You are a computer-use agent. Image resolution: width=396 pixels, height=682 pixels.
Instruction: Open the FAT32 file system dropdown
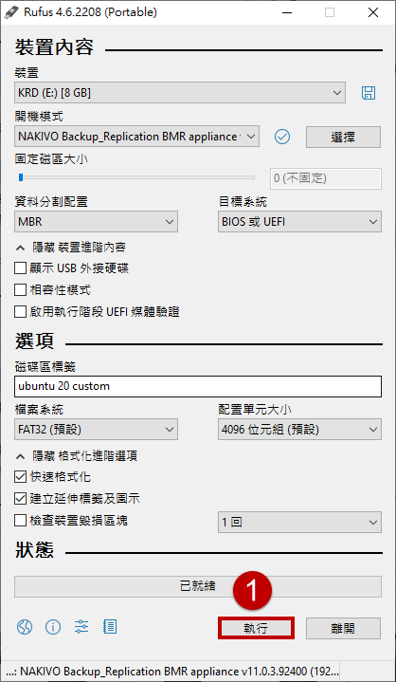pyautogui.click(x=96, y=431)
